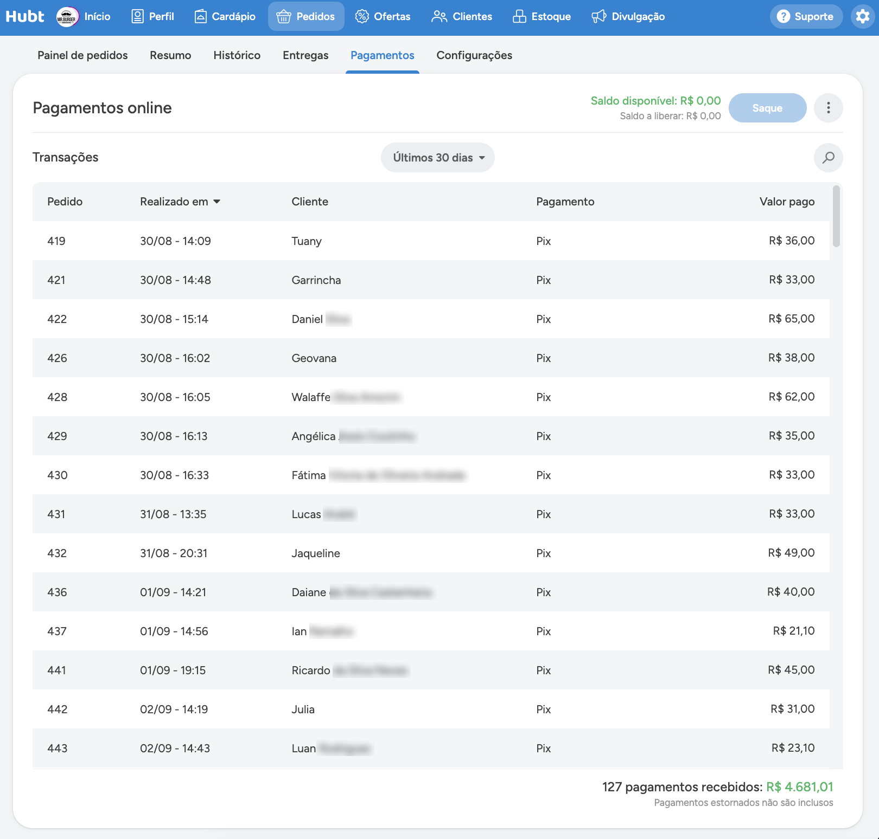Click the date 30/08 - 16:02

175,358
